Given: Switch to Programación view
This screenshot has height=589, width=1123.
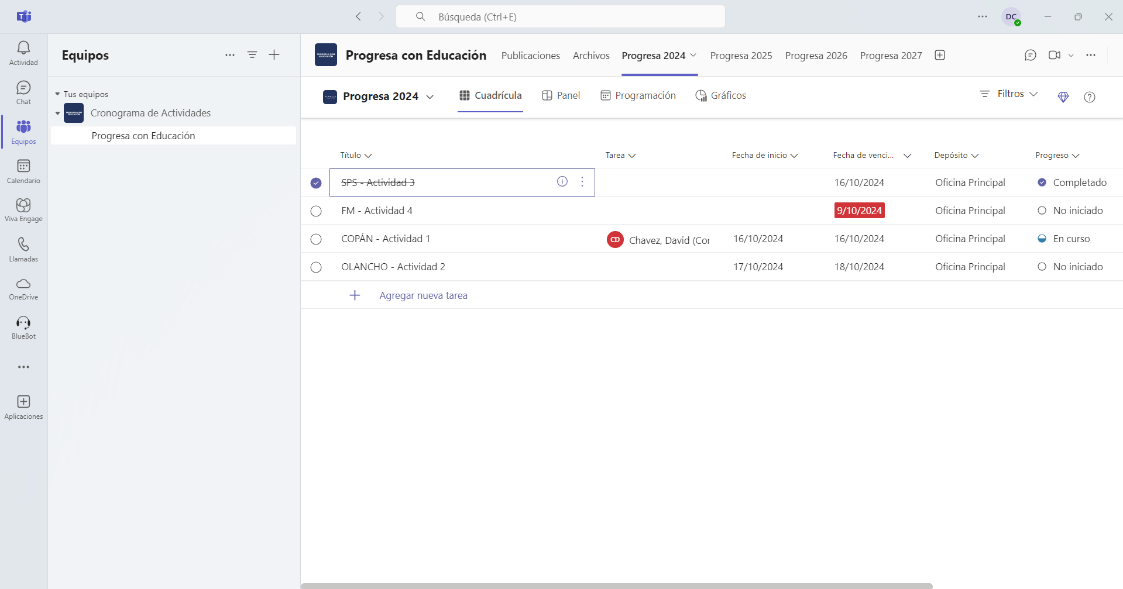Looking at the screenshot, I should click(x=638, y=95).
